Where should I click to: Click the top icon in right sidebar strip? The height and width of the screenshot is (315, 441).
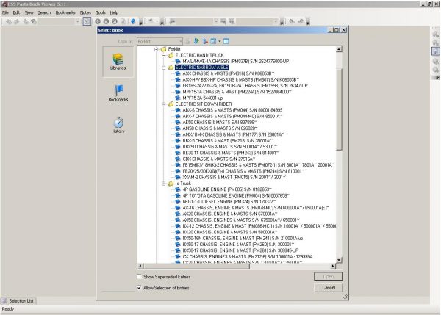coord(435,35)
